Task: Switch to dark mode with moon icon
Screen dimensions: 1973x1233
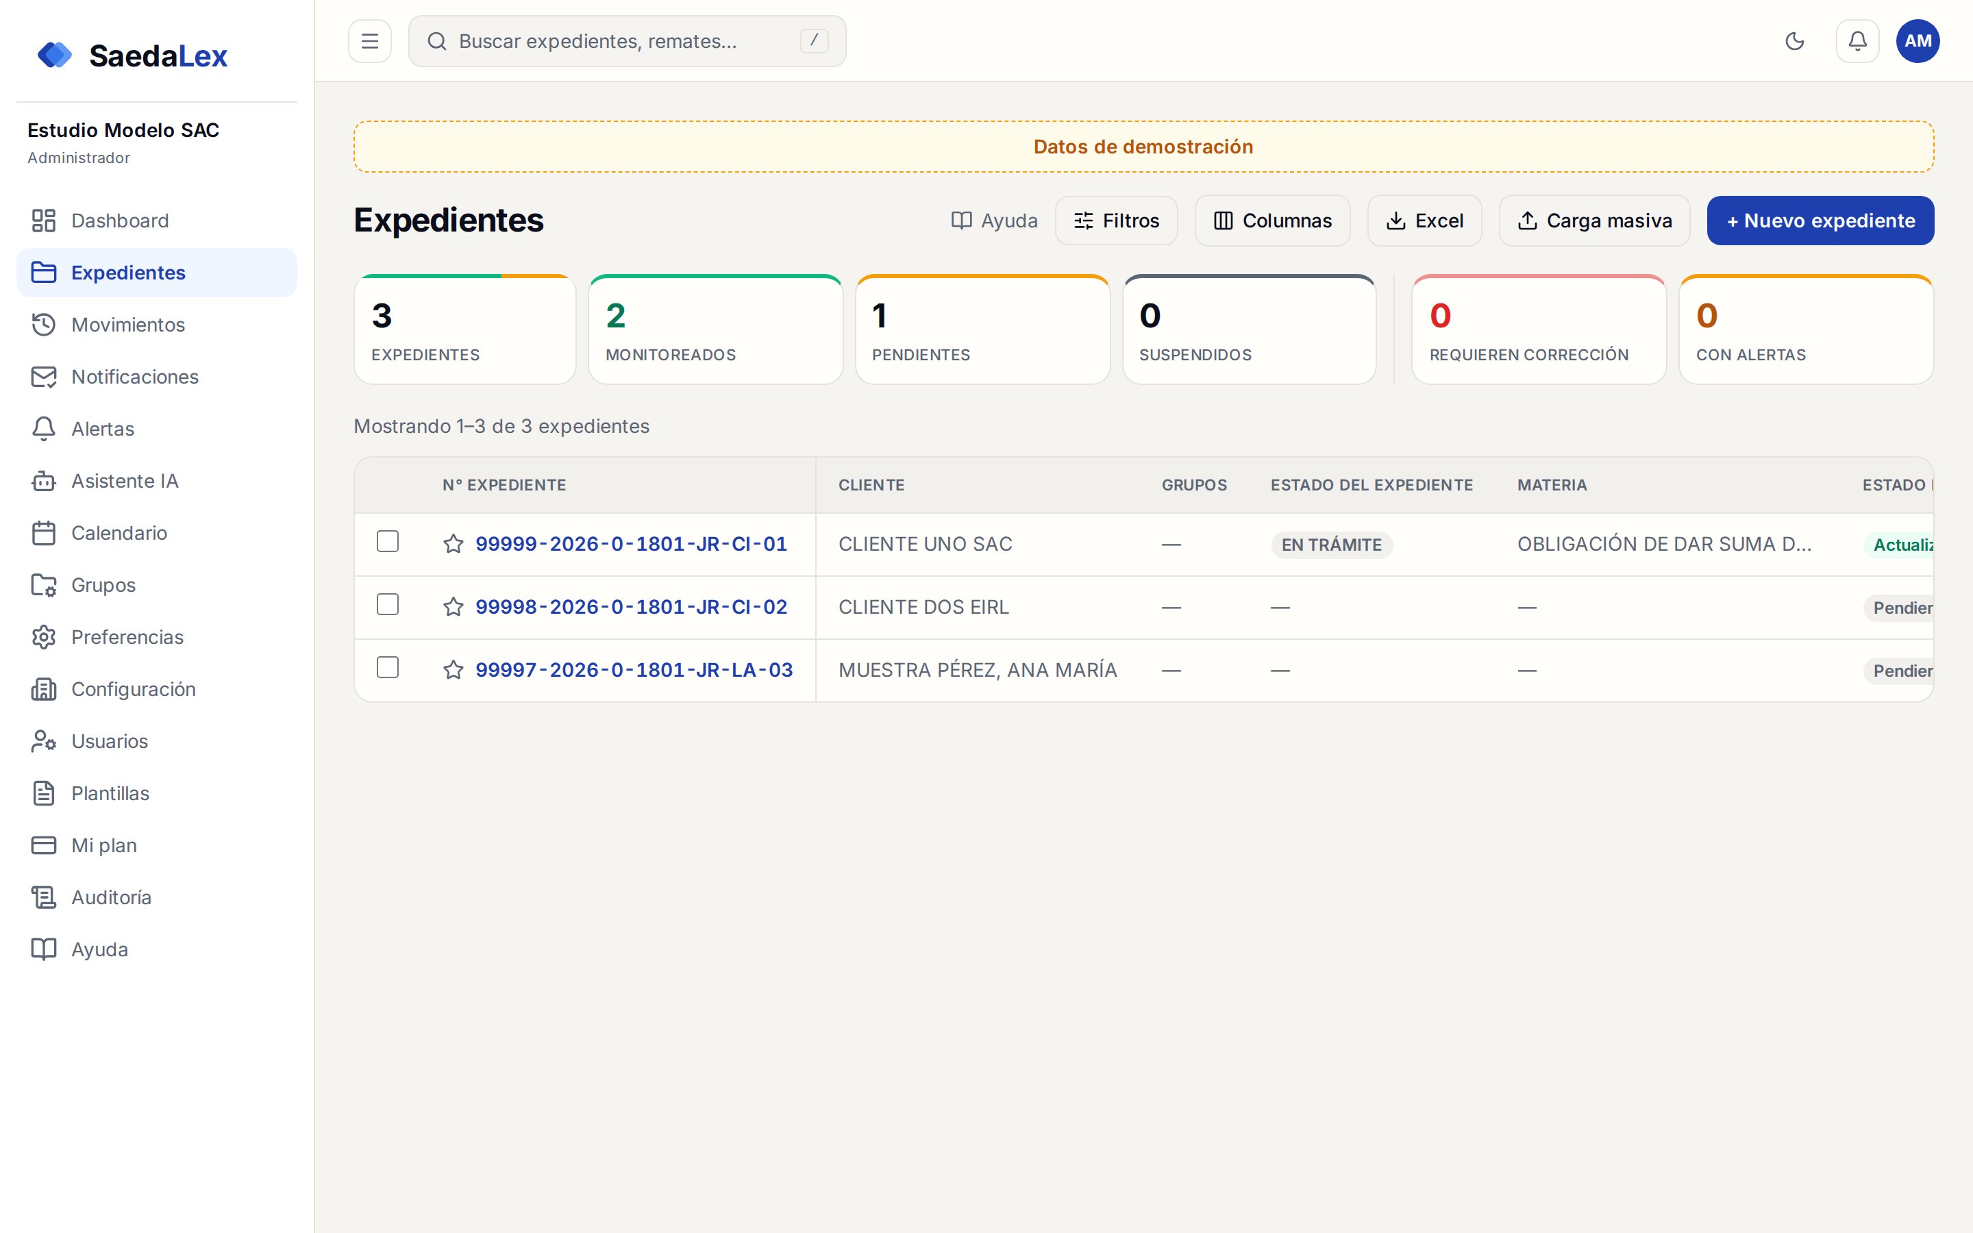Action: [x=1794, y=41]
